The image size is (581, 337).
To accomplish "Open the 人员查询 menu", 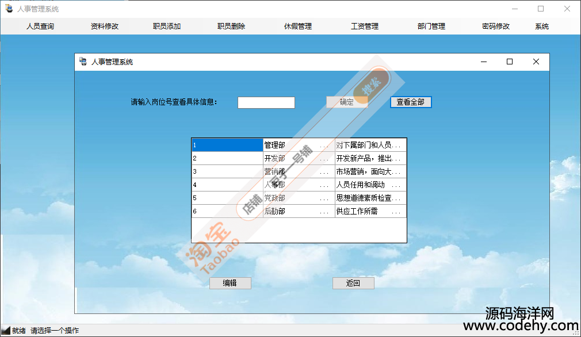I will point(40,26).
